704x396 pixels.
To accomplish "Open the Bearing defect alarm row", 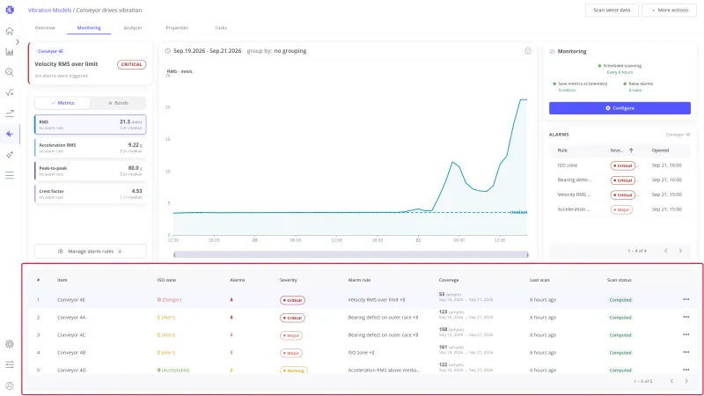I will (620, 180).
